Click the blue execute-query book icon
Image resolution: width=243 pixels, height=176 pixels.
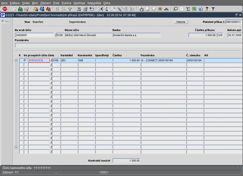(42, 9)
